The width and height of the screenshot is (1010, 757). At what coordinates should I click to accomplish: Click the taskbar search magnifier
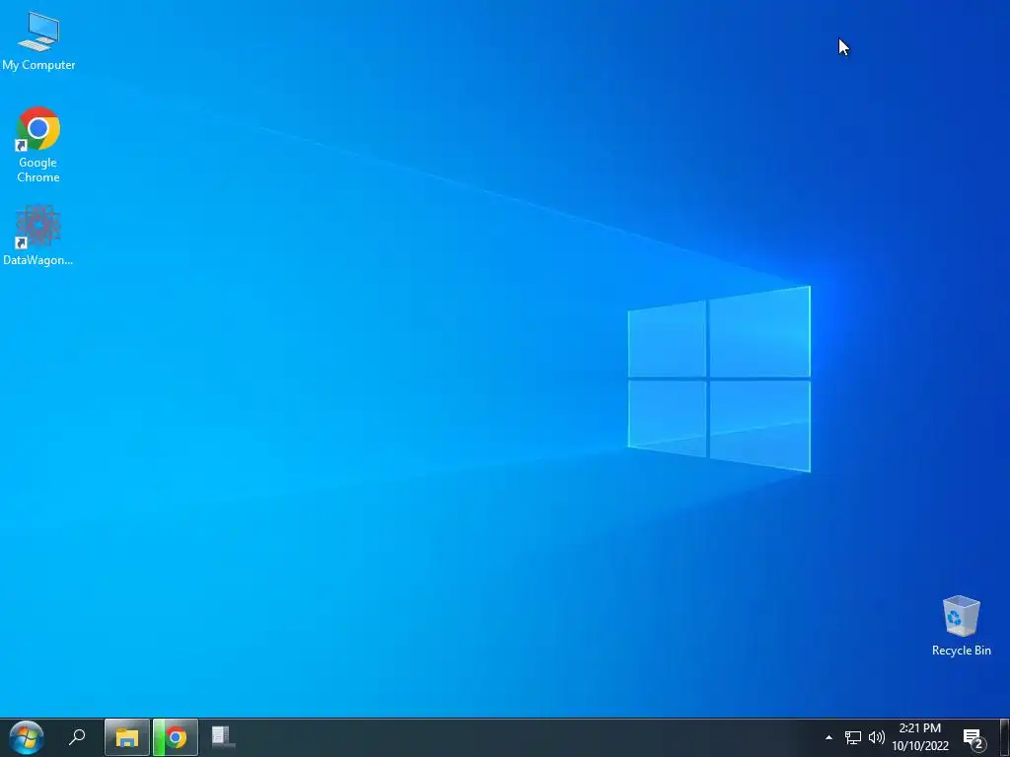point(77,737)
